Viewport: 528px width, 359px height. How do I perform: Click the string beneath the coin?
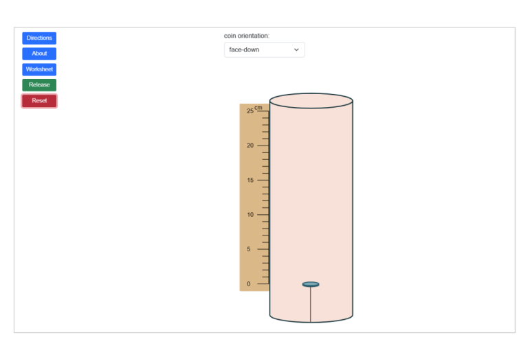pyautogui.click(x=311, y=304)
